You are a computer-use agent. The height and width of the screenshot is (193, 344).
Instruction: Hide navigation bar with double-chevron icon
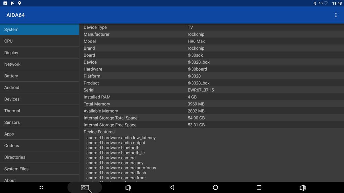[x=41, y=187]
